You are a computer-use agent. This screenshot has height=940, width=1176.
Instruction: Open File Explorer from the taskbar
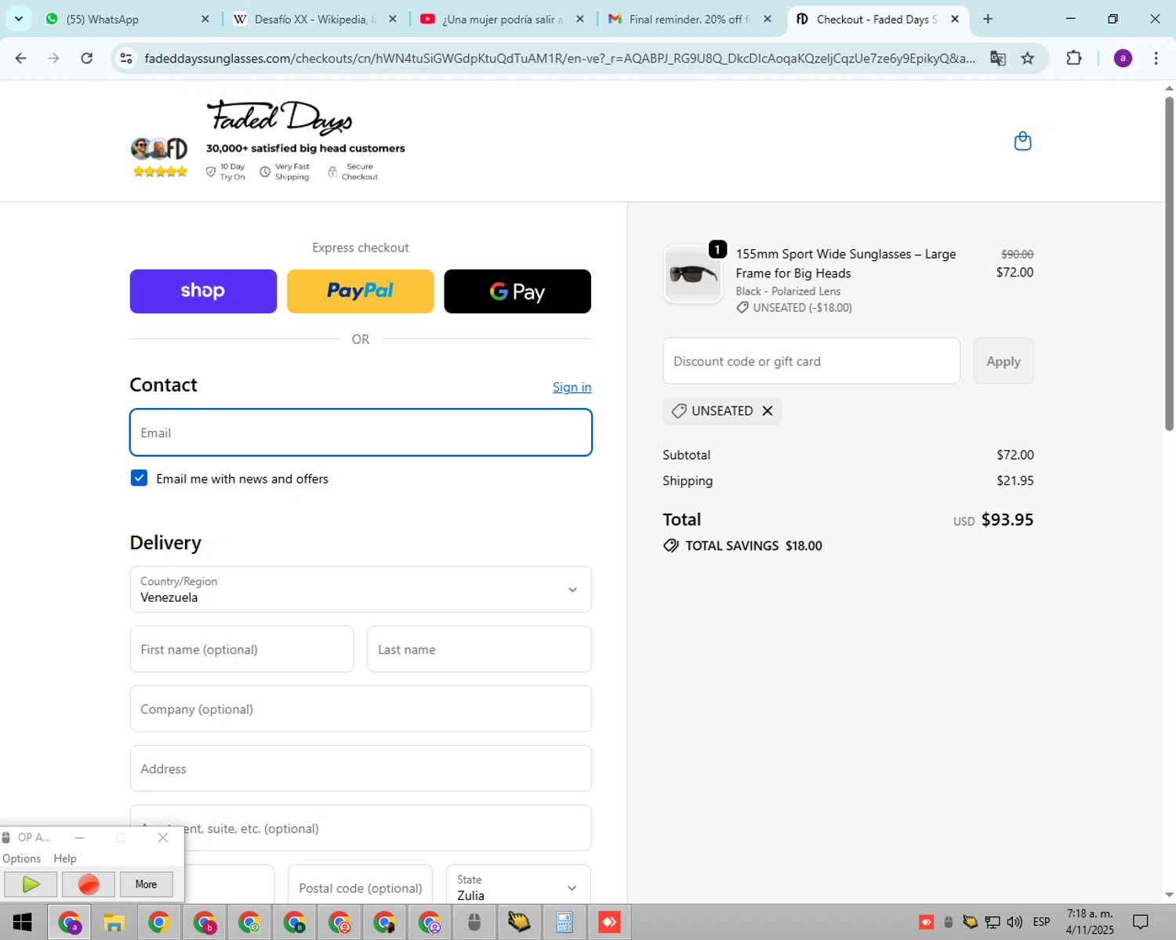coord(114,922)
